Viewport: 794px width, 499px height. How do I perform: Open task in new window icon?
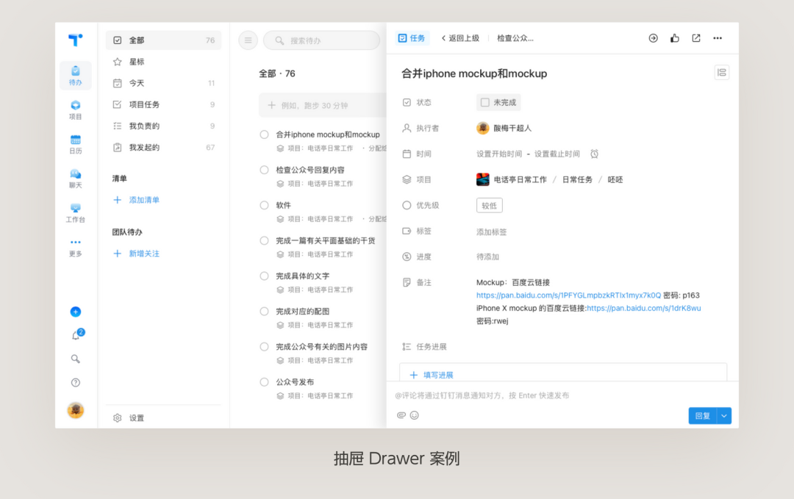click(x=696, y=38)
